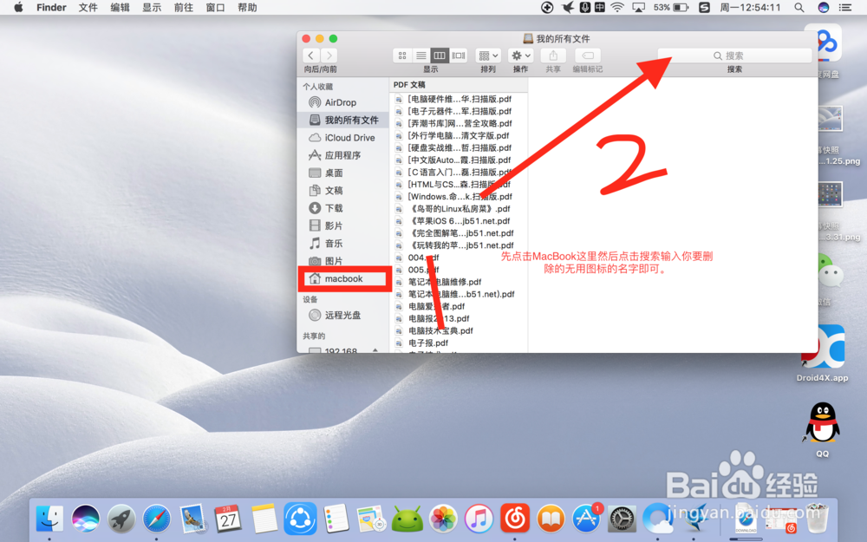Open the 排列 arrange dropdown

click(x=488, y=56)
